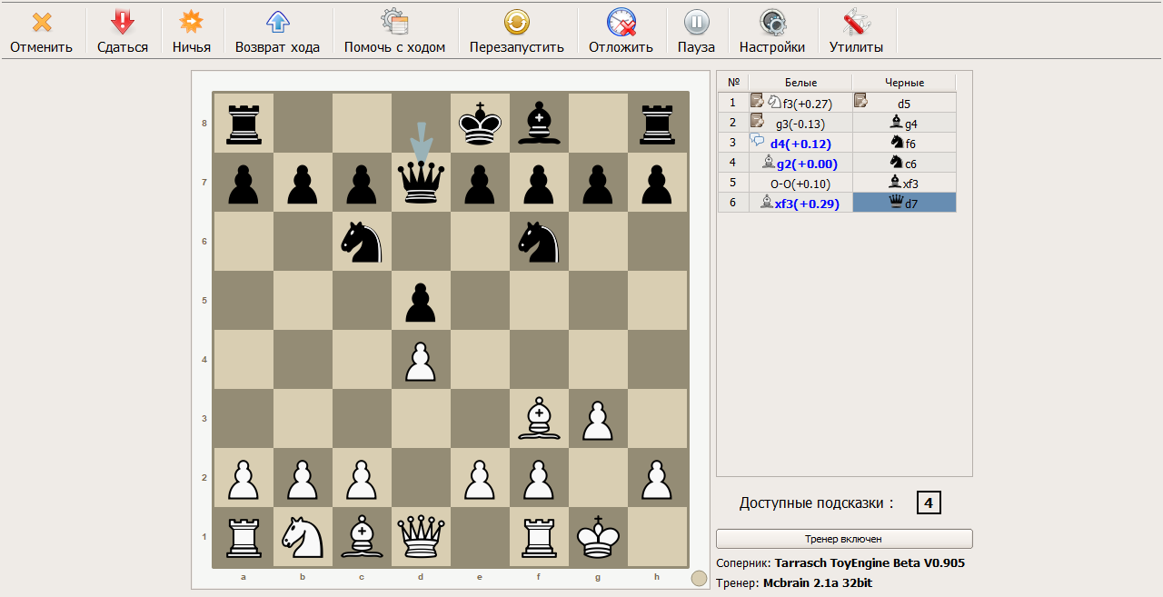Viewport: 1163px width, 597px height.
Task: Postpone the game using Отложить
Action: pyautogui.click(x=621, y=23)
